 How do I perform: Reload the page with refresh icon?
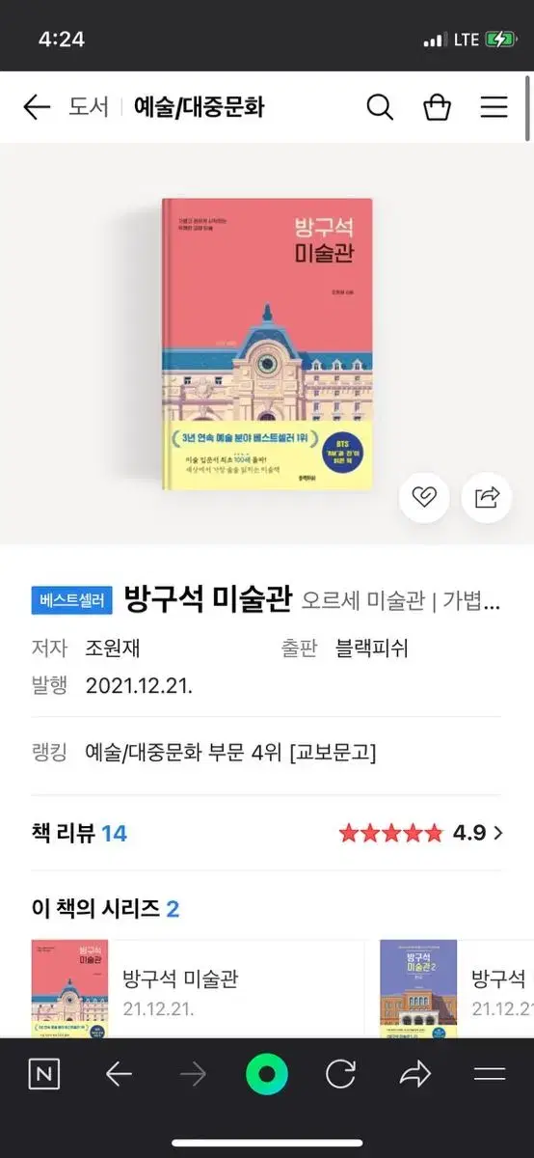tap(340, 1074)
